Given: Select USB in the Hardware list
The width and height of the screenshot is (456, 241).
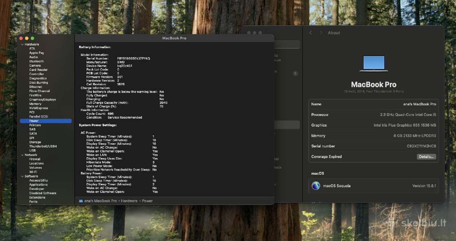Looking at the screenshot, I should pos(32,150).
